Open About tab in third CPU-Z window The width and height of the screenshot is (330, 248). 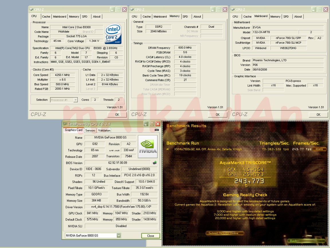pyautogui.click(x=298, y=16)
